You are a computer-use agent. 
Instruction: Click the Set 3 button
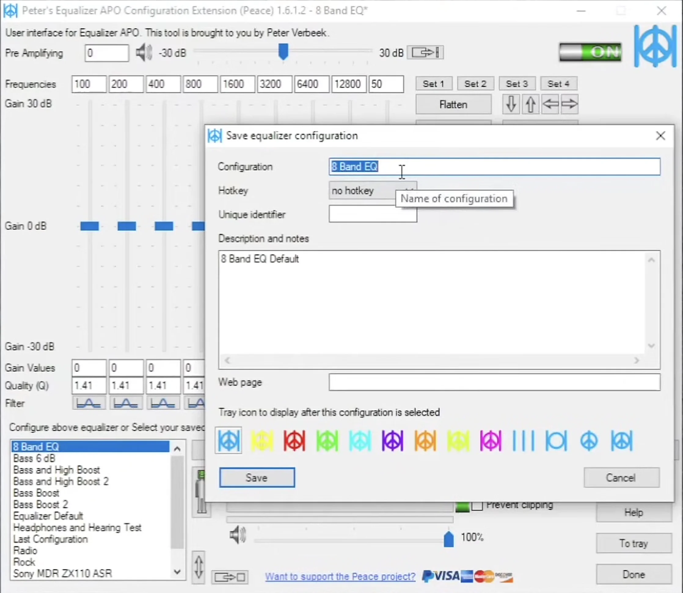pos(517,84)
